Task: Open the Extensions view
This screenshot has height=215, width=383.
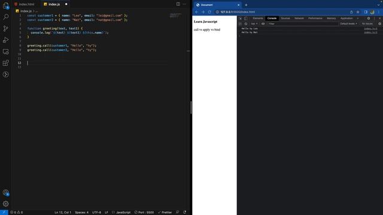Action: tap(5, 63)
